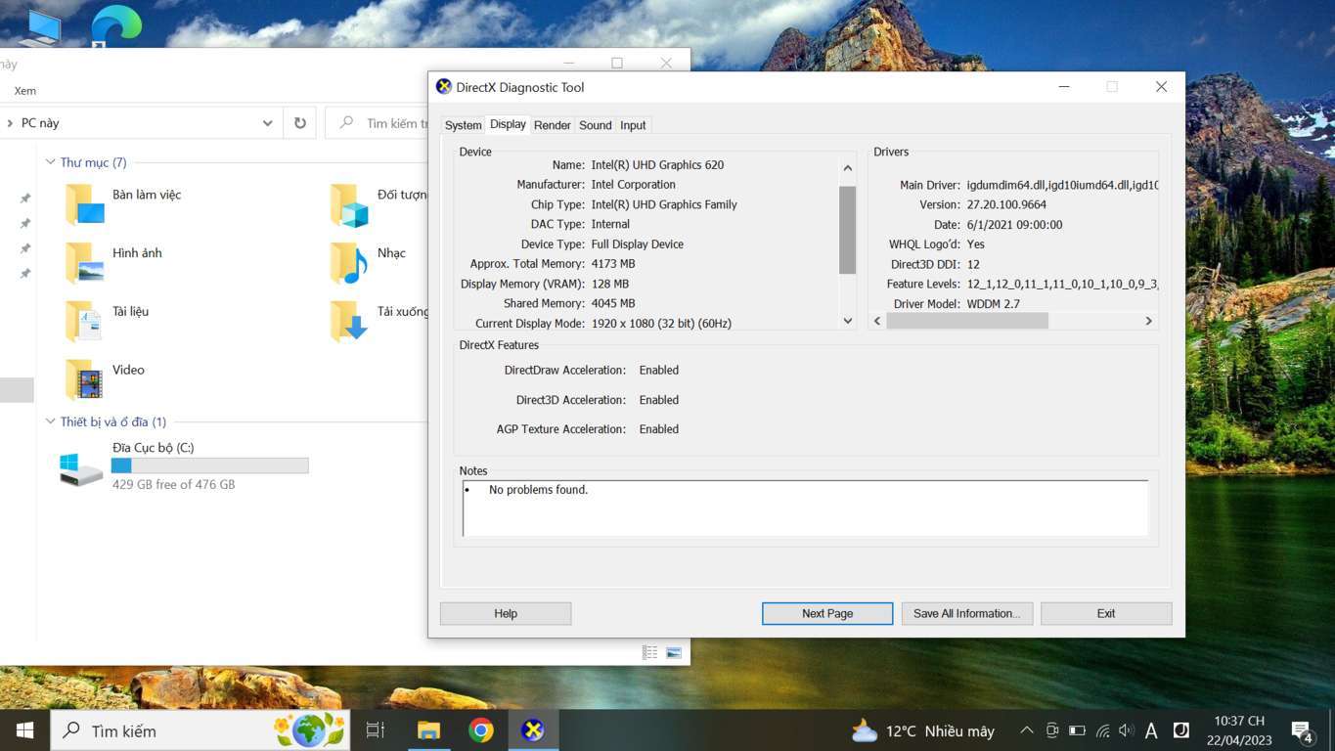
Task: Expand the breadcrumb chevron before 'PC này'
Action: pyautogui.click(x=9, y=123)
